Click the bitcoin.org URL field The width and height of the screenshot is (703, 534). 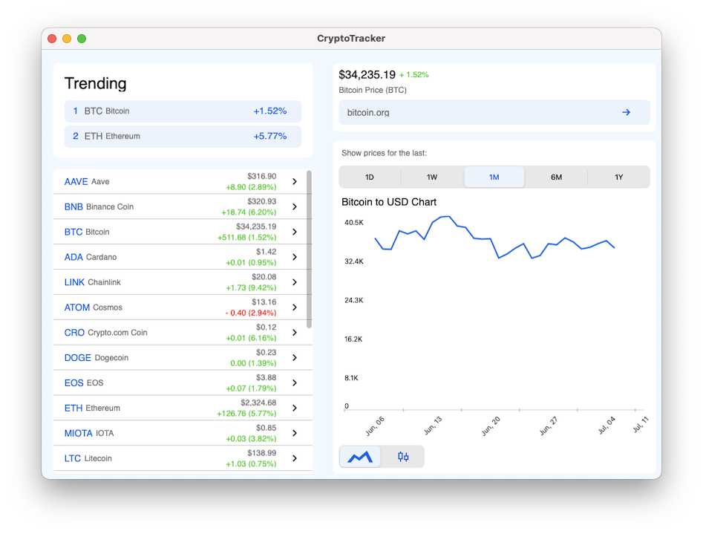tap(483, 112)
